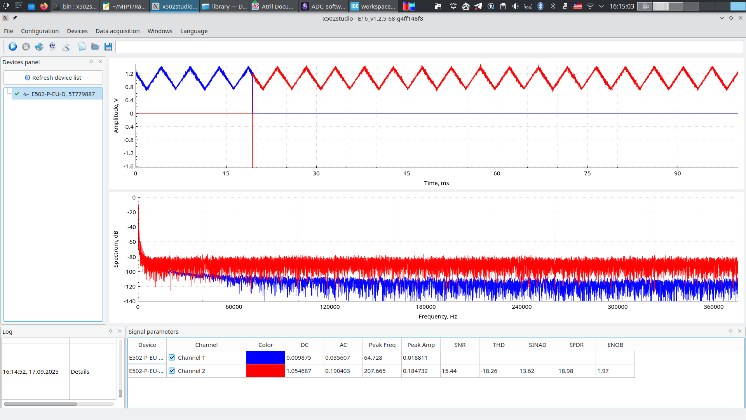The width and height of the screenshot is (746, 420).
Task: Uncheck the Channel 1 checkbox
Action: tap(172, 357)
